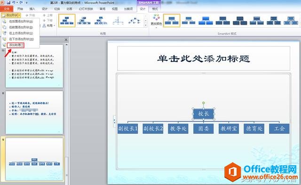
Task: Select 添加助理 menu entry
Action: coord(16,45)
